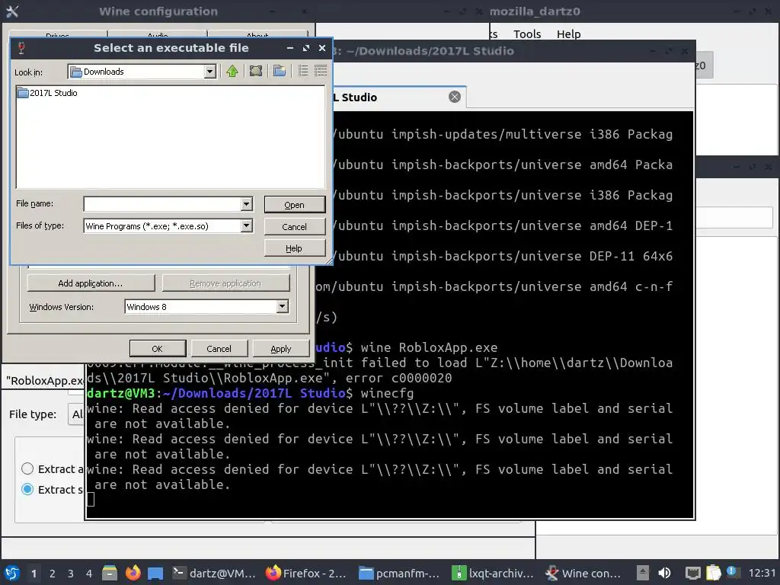Launch Firefox from the quick launch panel
This screenshot has height=585, width=780.
click(x=133, y=573)
